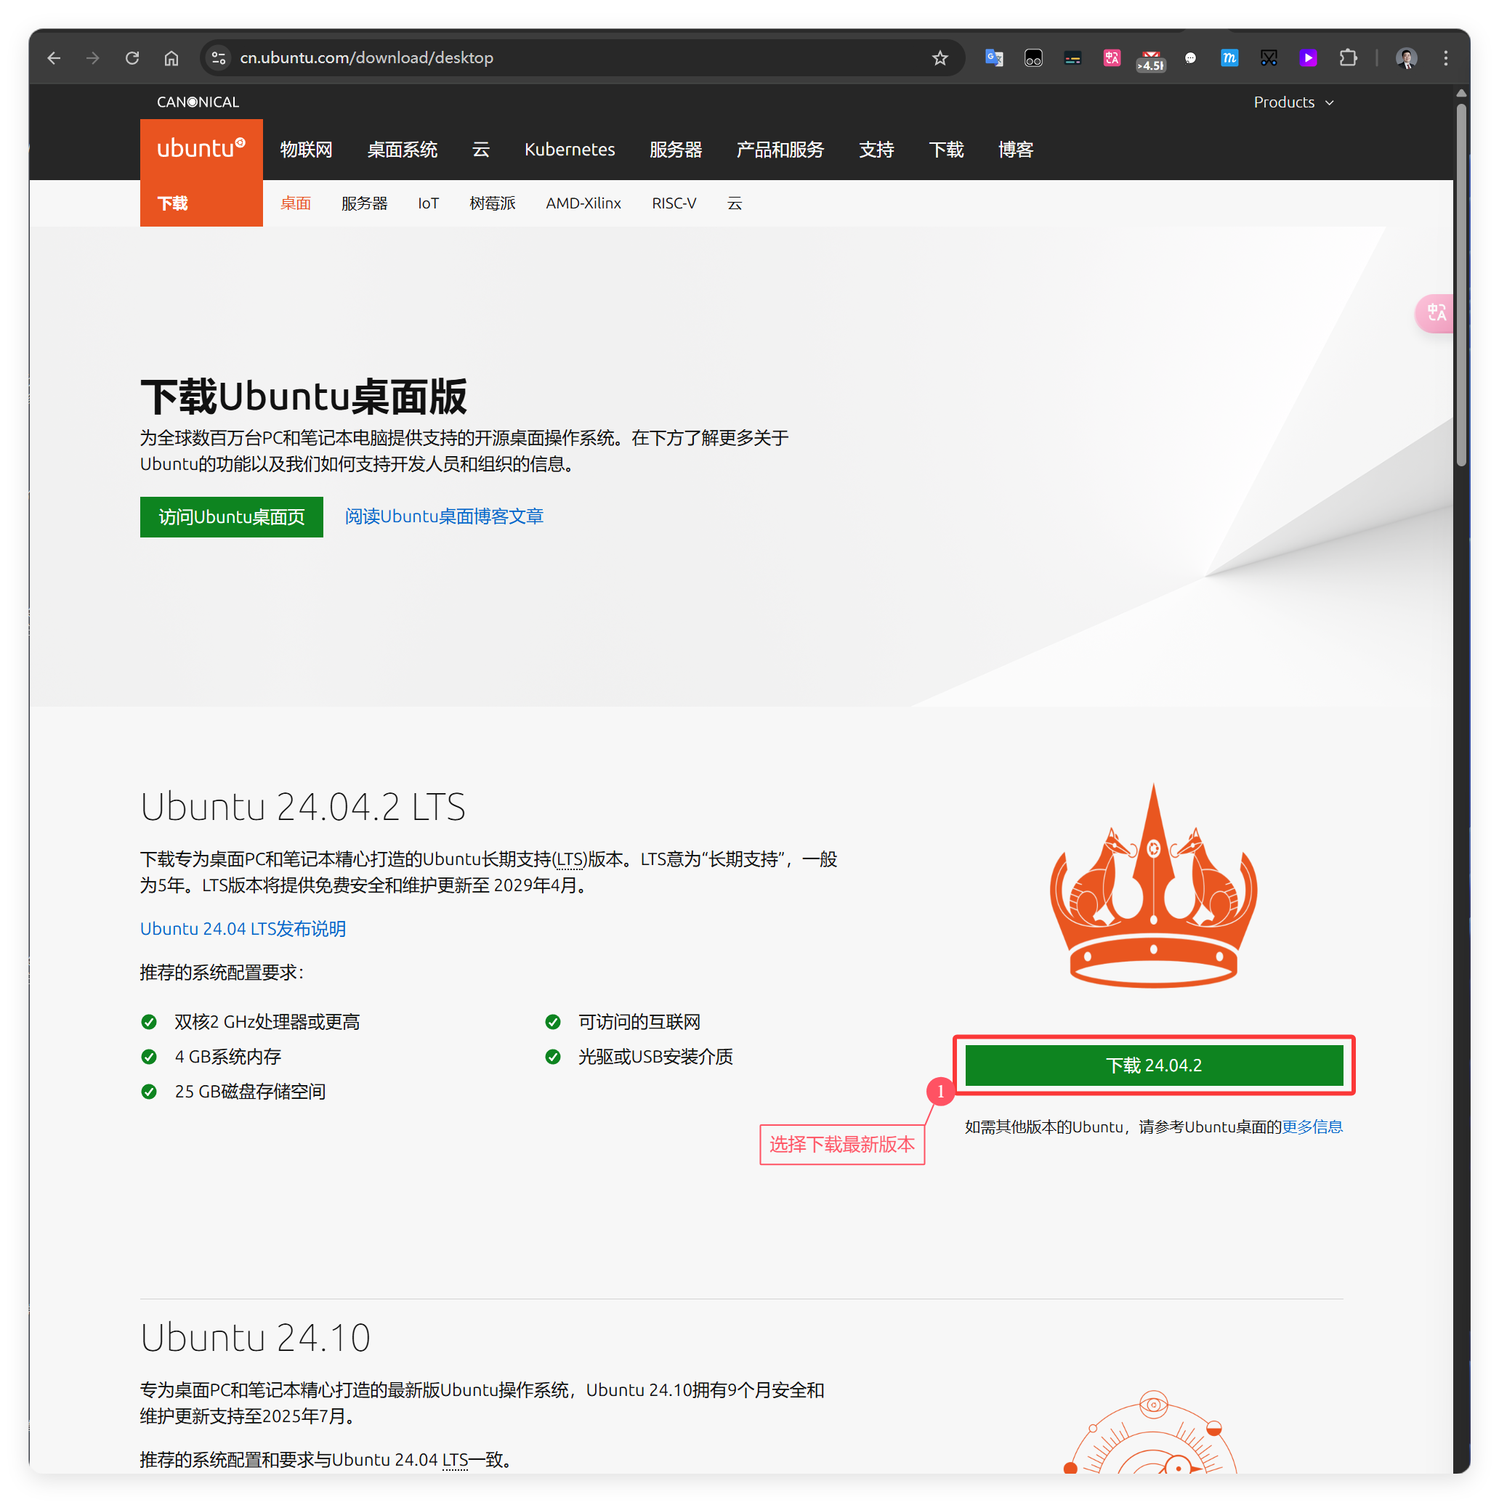Viewport: 1499px width, 1502px height.
Task: Open the Extensions puzzle piece menu
Action: pyautogui.click(x=1347, y=58)
